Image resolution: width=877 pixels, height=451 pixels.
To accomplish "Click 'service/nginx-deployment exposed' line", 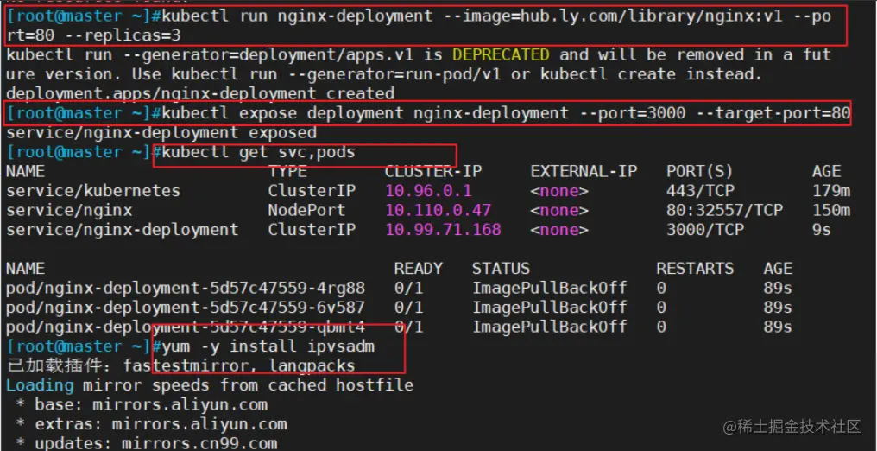I will click(161, 132).
